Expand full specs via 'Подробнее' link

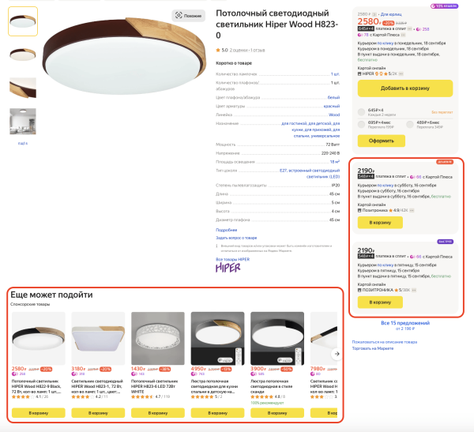pos(227,230)
